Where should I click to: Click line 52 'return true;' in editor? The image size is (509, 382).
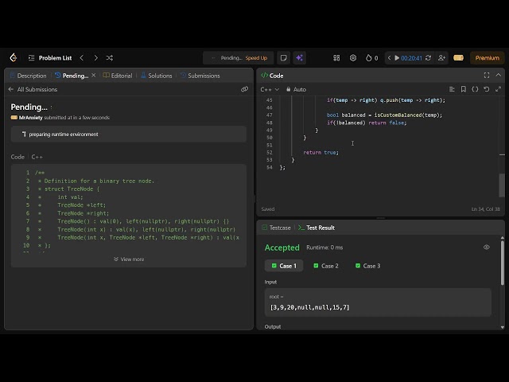coord(321,152)
